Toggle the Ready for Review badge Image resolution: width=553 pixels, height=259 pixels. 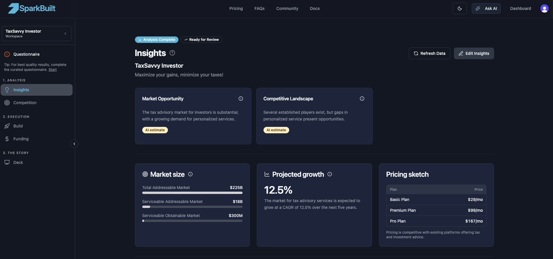point(201,39)
